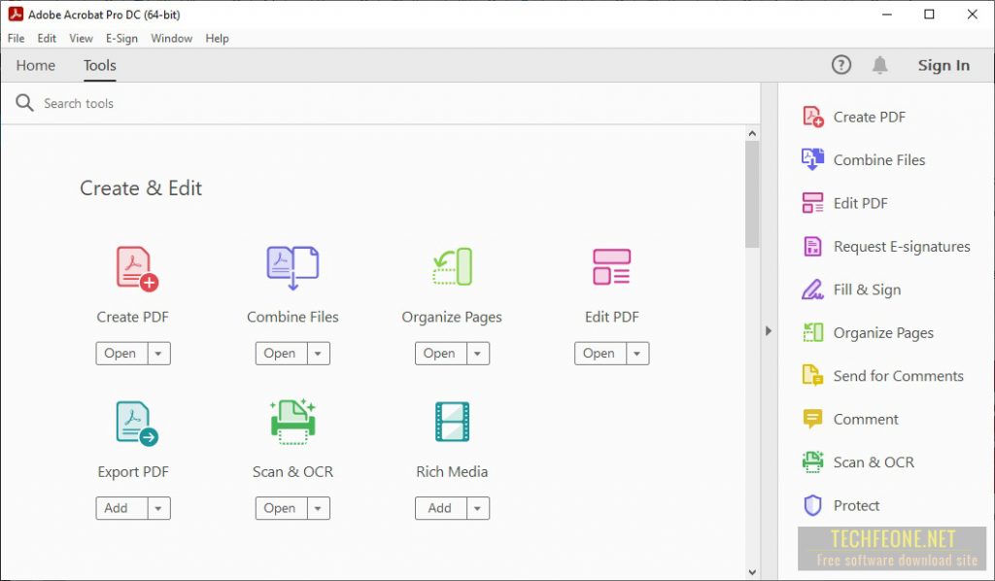Viewport: 995px width, 581px height.
Task: Open the Edit menu
Action: (x=47, y=38)
